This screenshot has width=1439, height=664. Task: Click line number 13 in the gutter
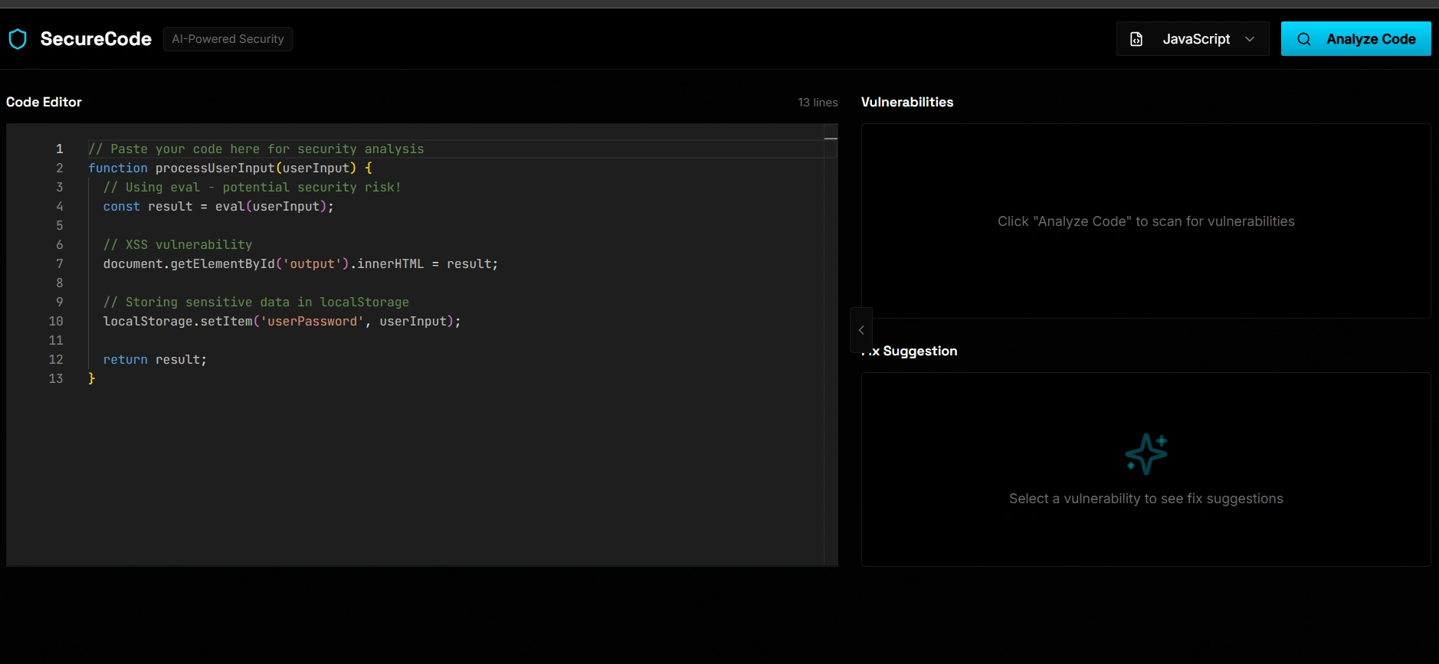pyautogui.click(x=56, y=379)
